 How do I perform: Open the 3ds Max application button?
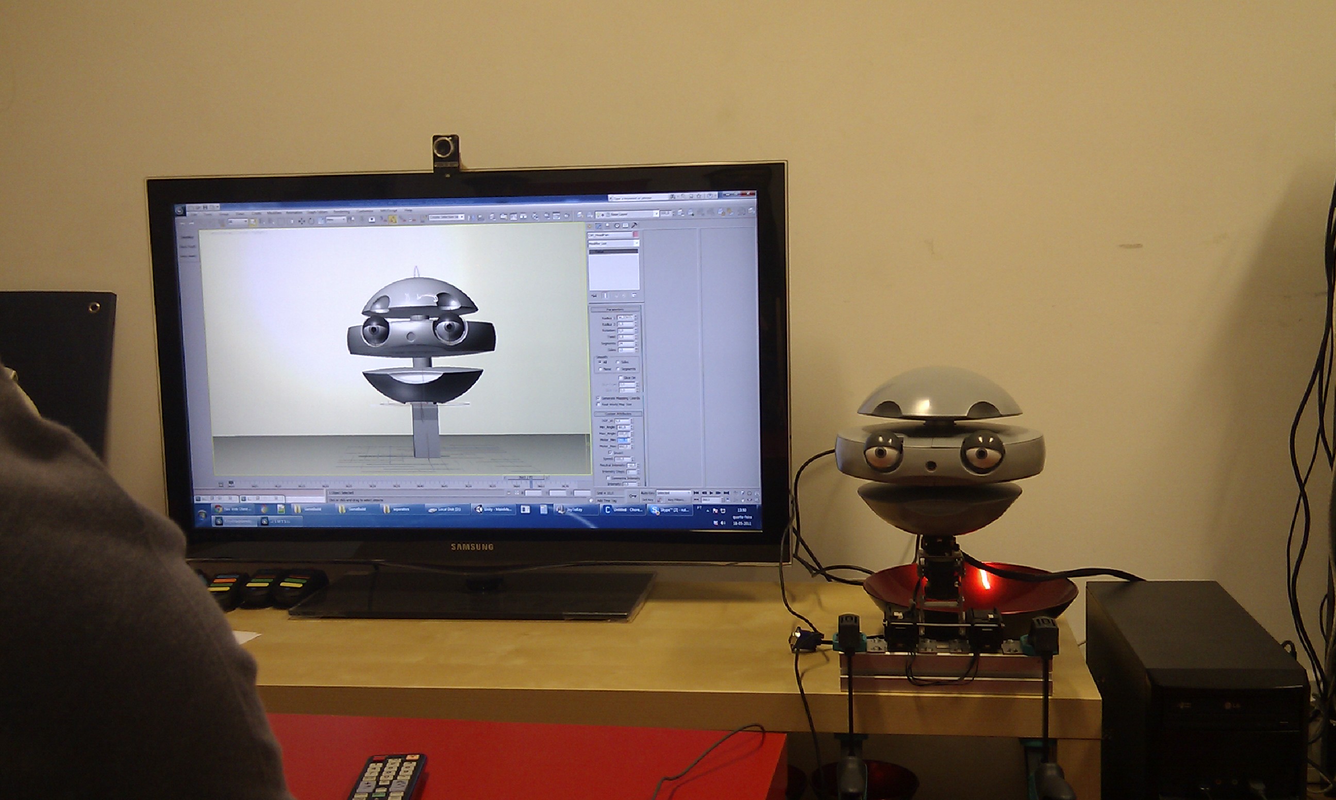pyautogui.click(x=180, y=211)
